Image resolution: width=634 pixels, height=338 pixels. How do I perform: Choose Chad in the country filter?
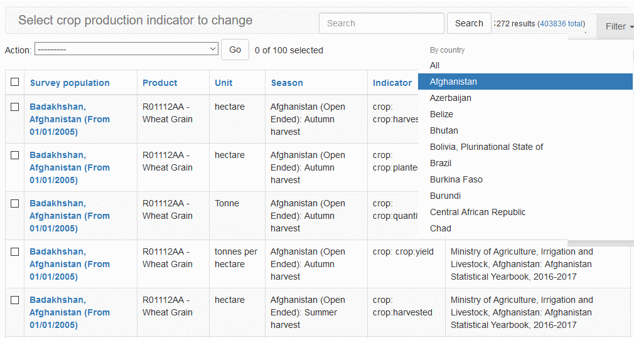tap(441, 228)
